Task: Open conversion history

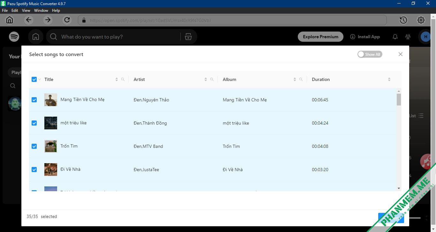Action: tap(403, 20)
